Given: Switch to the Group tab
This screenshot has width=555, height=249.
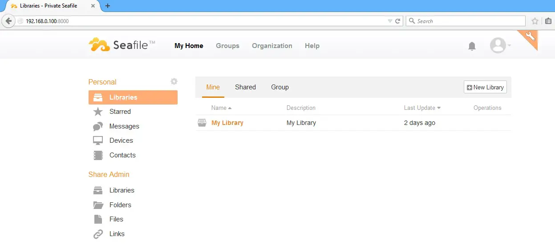Looking at the screenshot, I should click(x=280, y=87).
